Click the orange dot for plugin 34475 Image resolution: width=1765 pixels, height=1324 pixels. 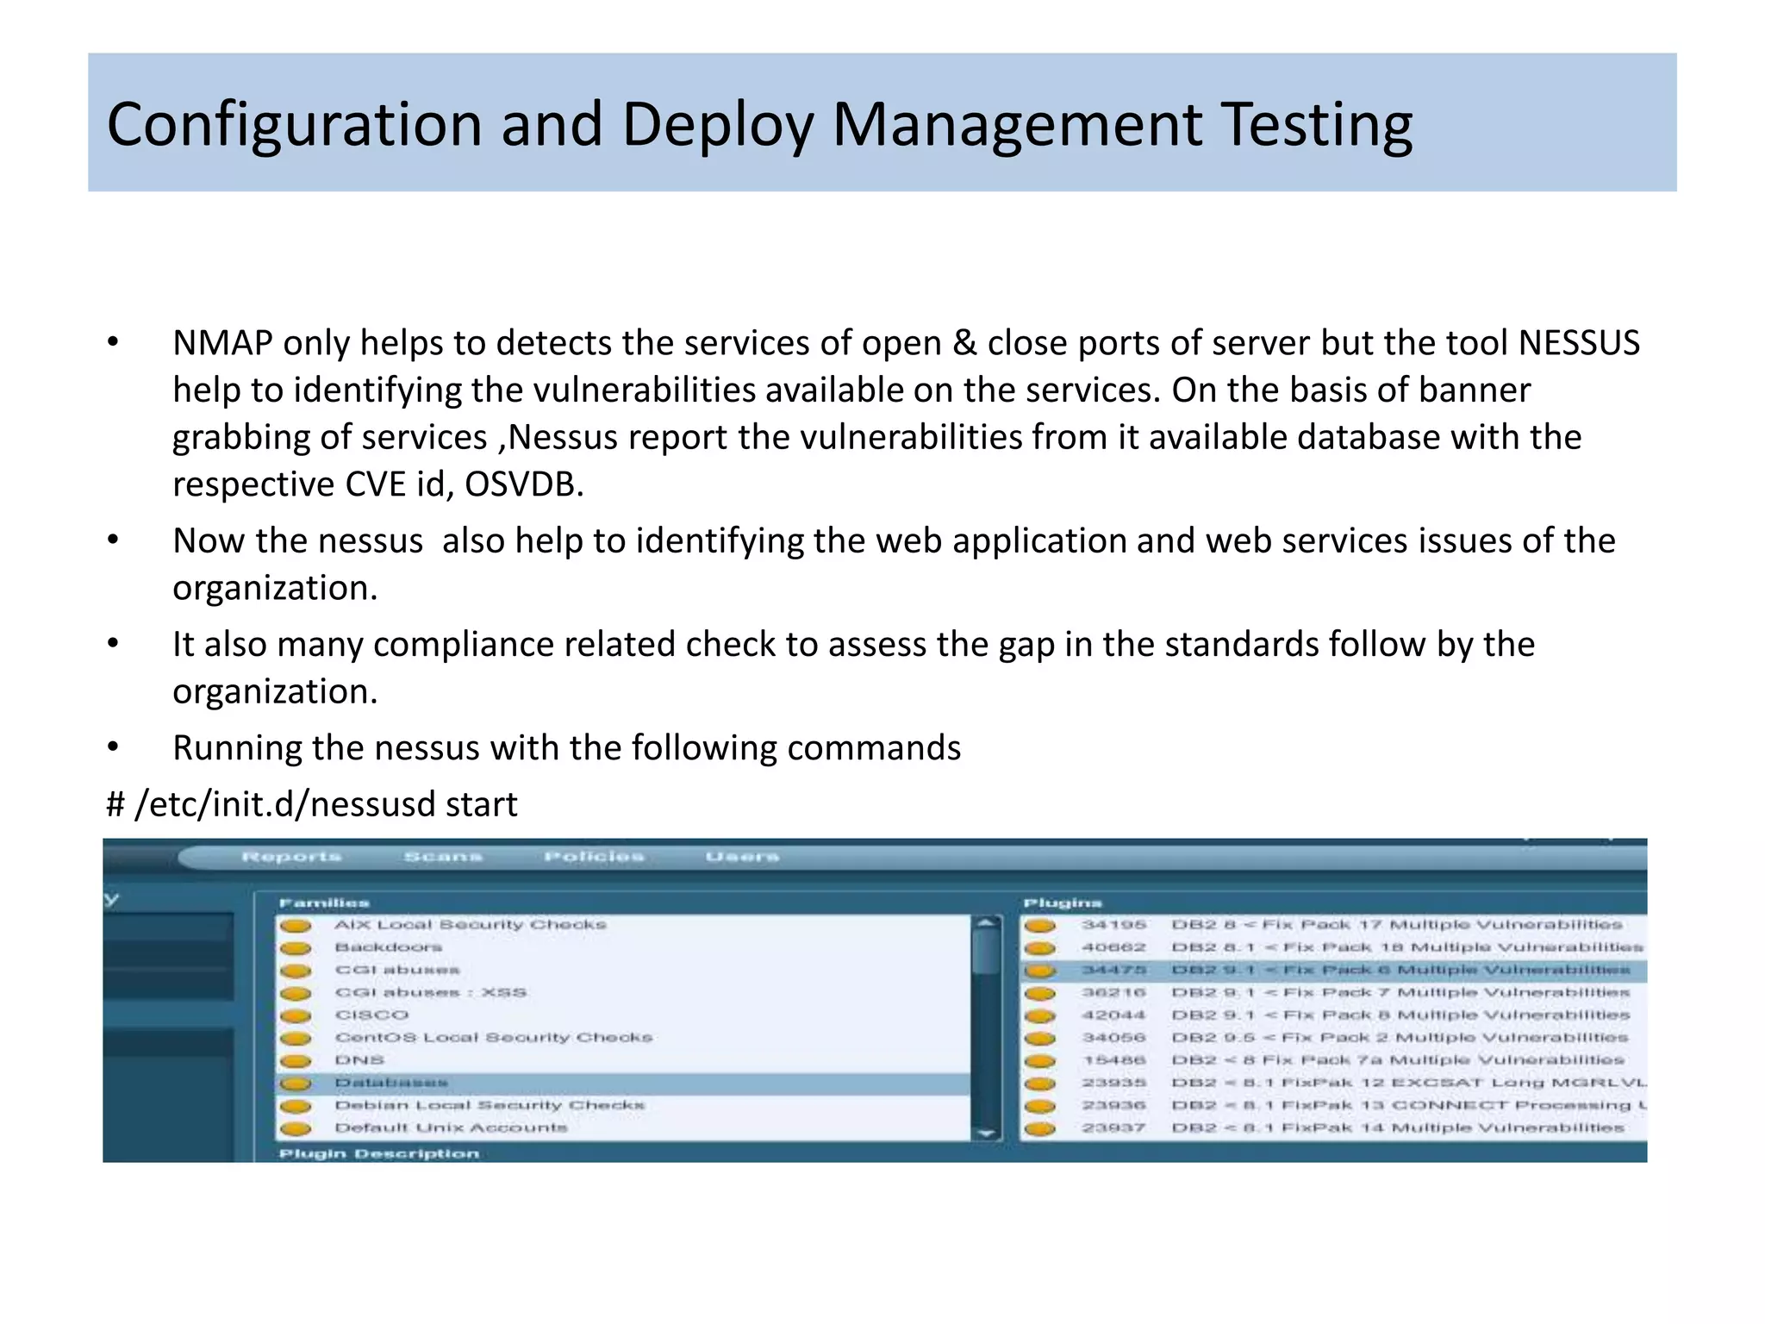(1040, 971)
